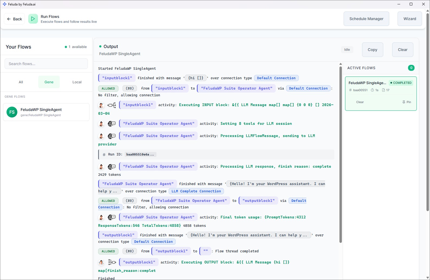
Task: Click the FS avatar of FeludaWP SingleAgent
Action: (x=12, y=112)
